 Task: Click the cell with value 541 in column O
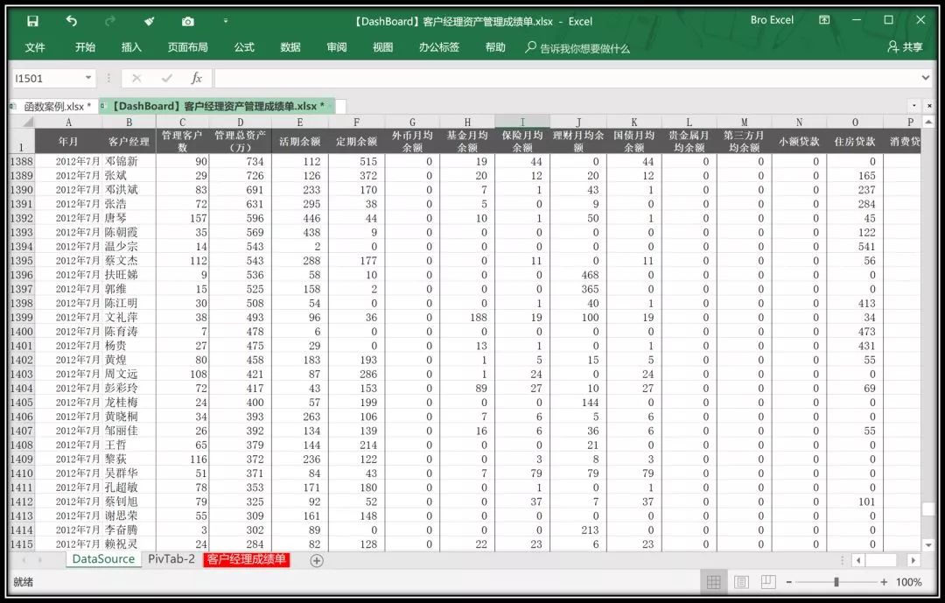pyautogui.click(x=855, y=247)
